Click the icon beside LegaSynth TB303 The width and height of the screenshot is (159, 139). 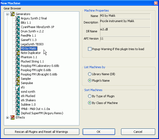click(17, 44)
